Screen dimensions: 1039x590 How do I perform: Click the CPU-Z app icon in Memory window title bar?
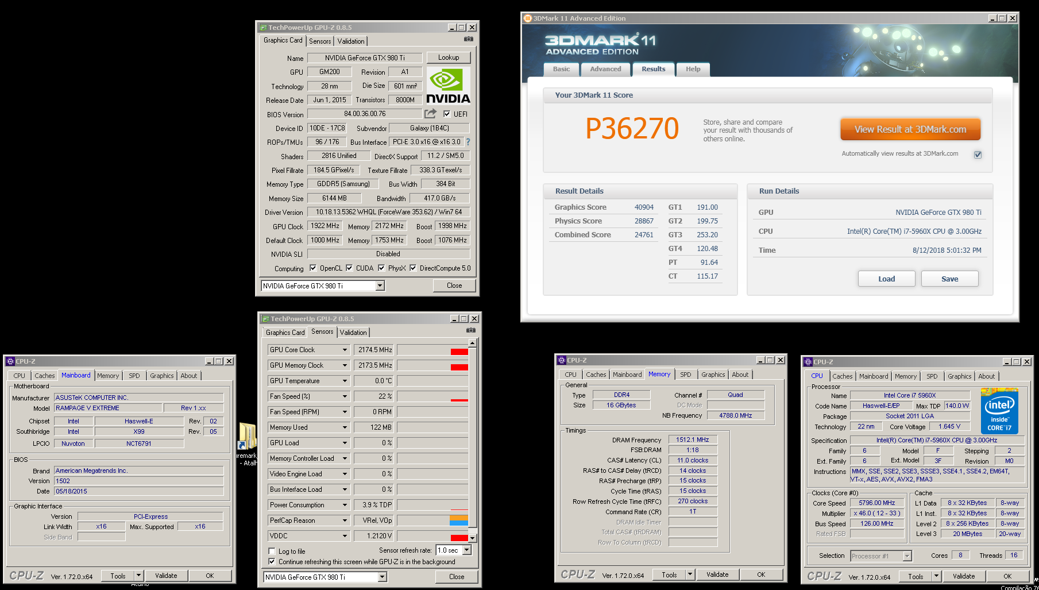(562, 360)
